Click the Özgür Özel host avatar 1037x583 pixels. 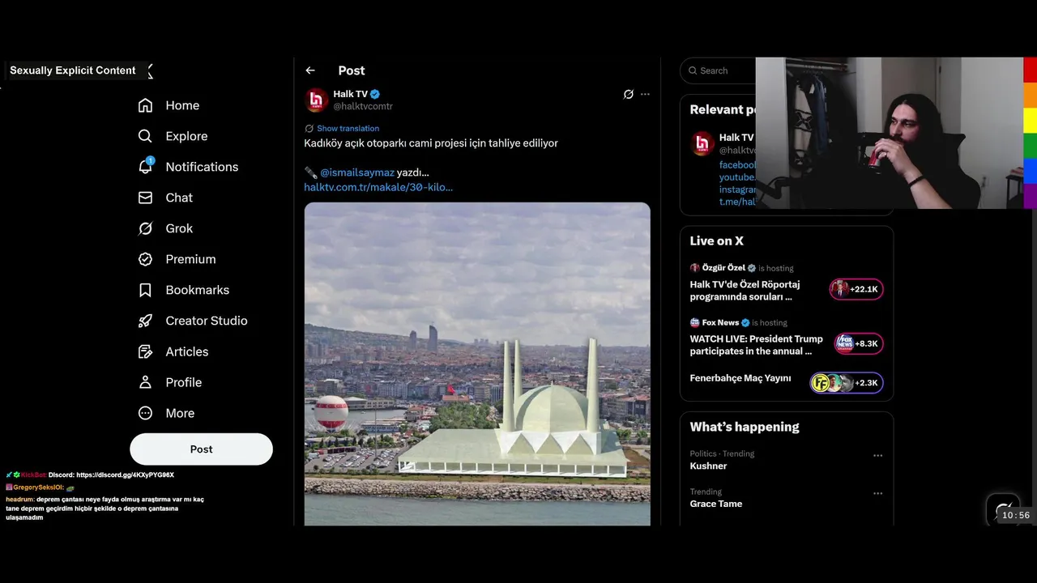(x=695, y=268)
